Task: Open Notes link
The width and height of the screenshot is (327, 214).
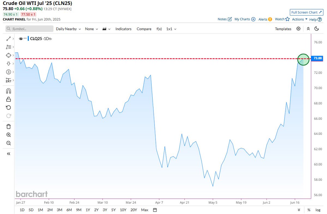Action: click(x=225, y=19)
